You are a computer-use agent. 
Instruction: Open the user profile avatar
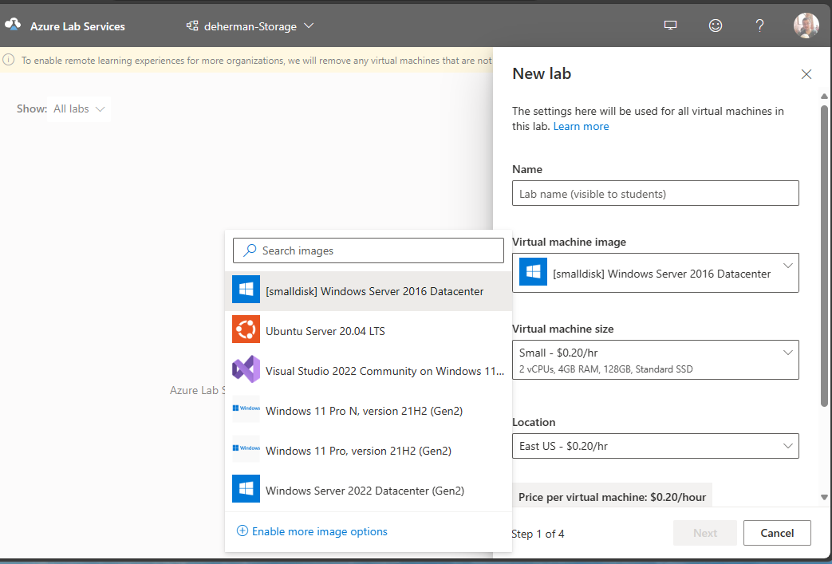(806, 26)
